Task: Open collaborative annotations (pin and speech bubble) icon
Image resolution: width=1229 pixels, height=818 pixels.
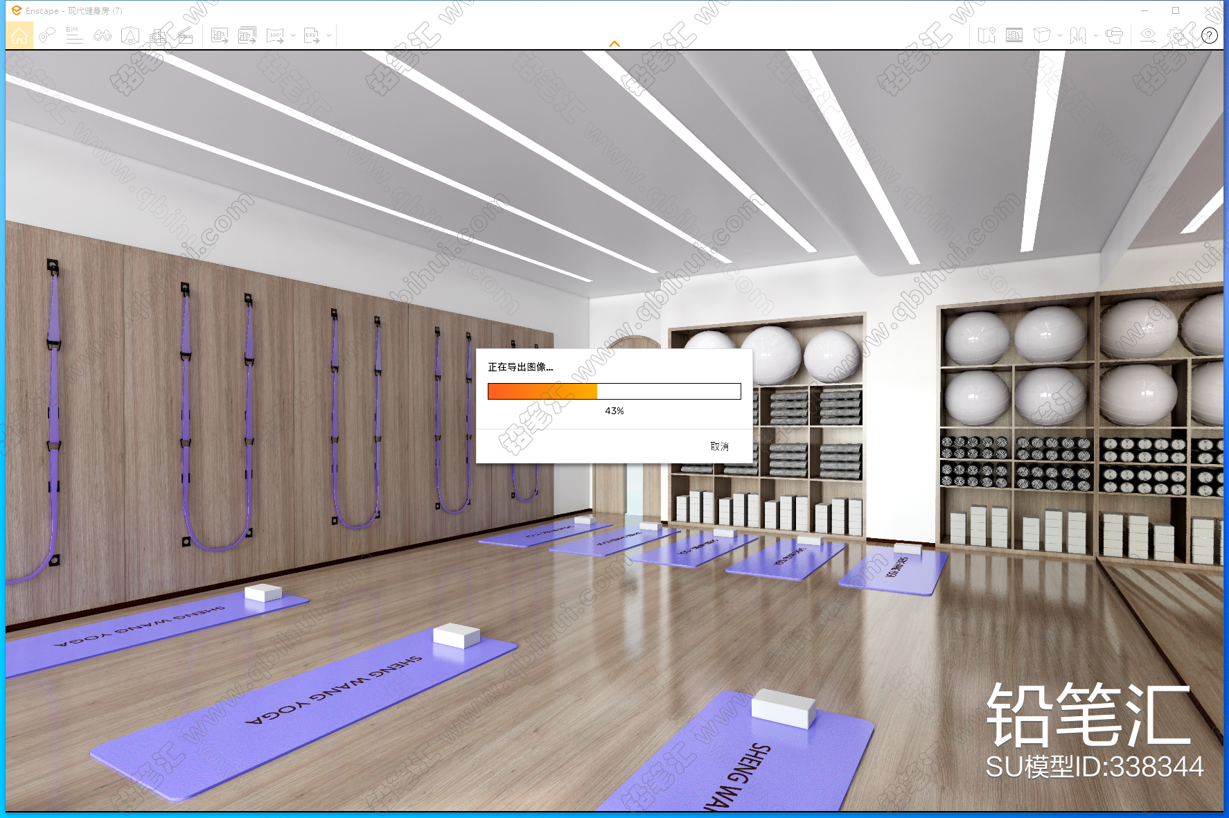Action: tap(47, 35)
